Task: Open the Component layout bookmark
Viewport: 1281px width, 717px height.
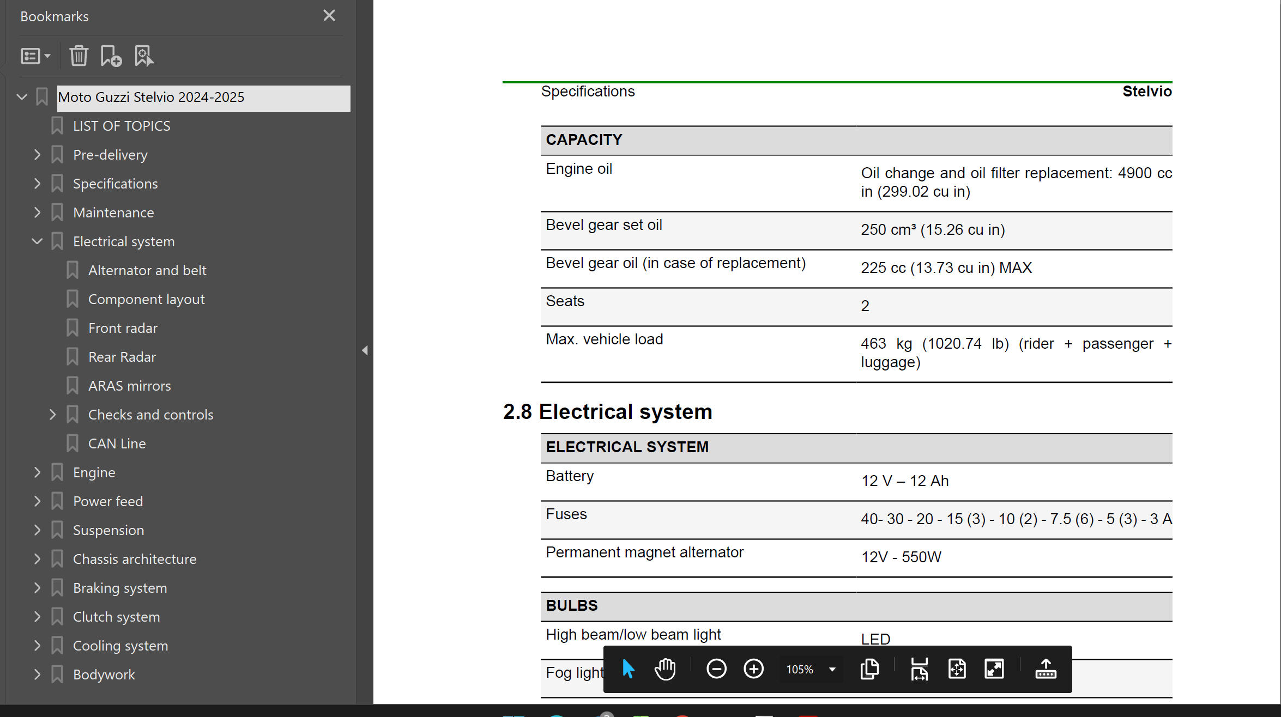Action: click(x=147, y=299)
